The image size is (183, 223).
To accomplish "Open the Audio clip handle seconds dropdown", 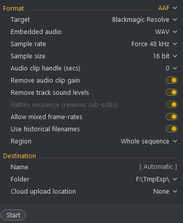I will click(x=171, y=68).
